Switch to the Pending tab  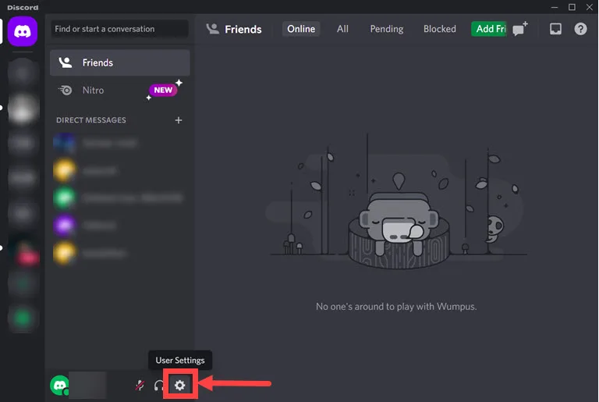[x=387, y=29]
